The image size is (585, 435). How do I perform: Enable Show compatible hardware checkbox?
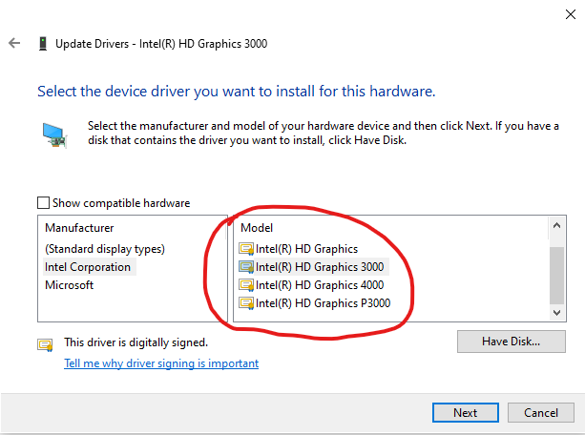[43, 203]
